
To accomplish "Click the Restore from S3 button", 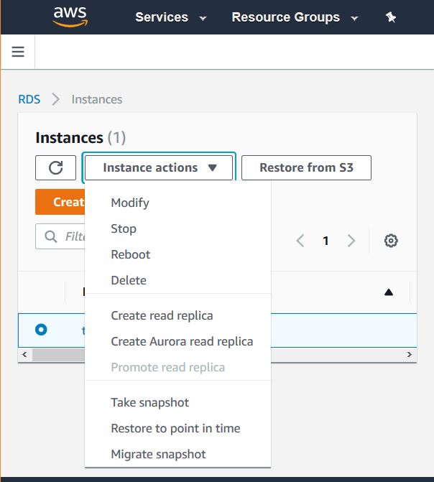I will [306, 167].
